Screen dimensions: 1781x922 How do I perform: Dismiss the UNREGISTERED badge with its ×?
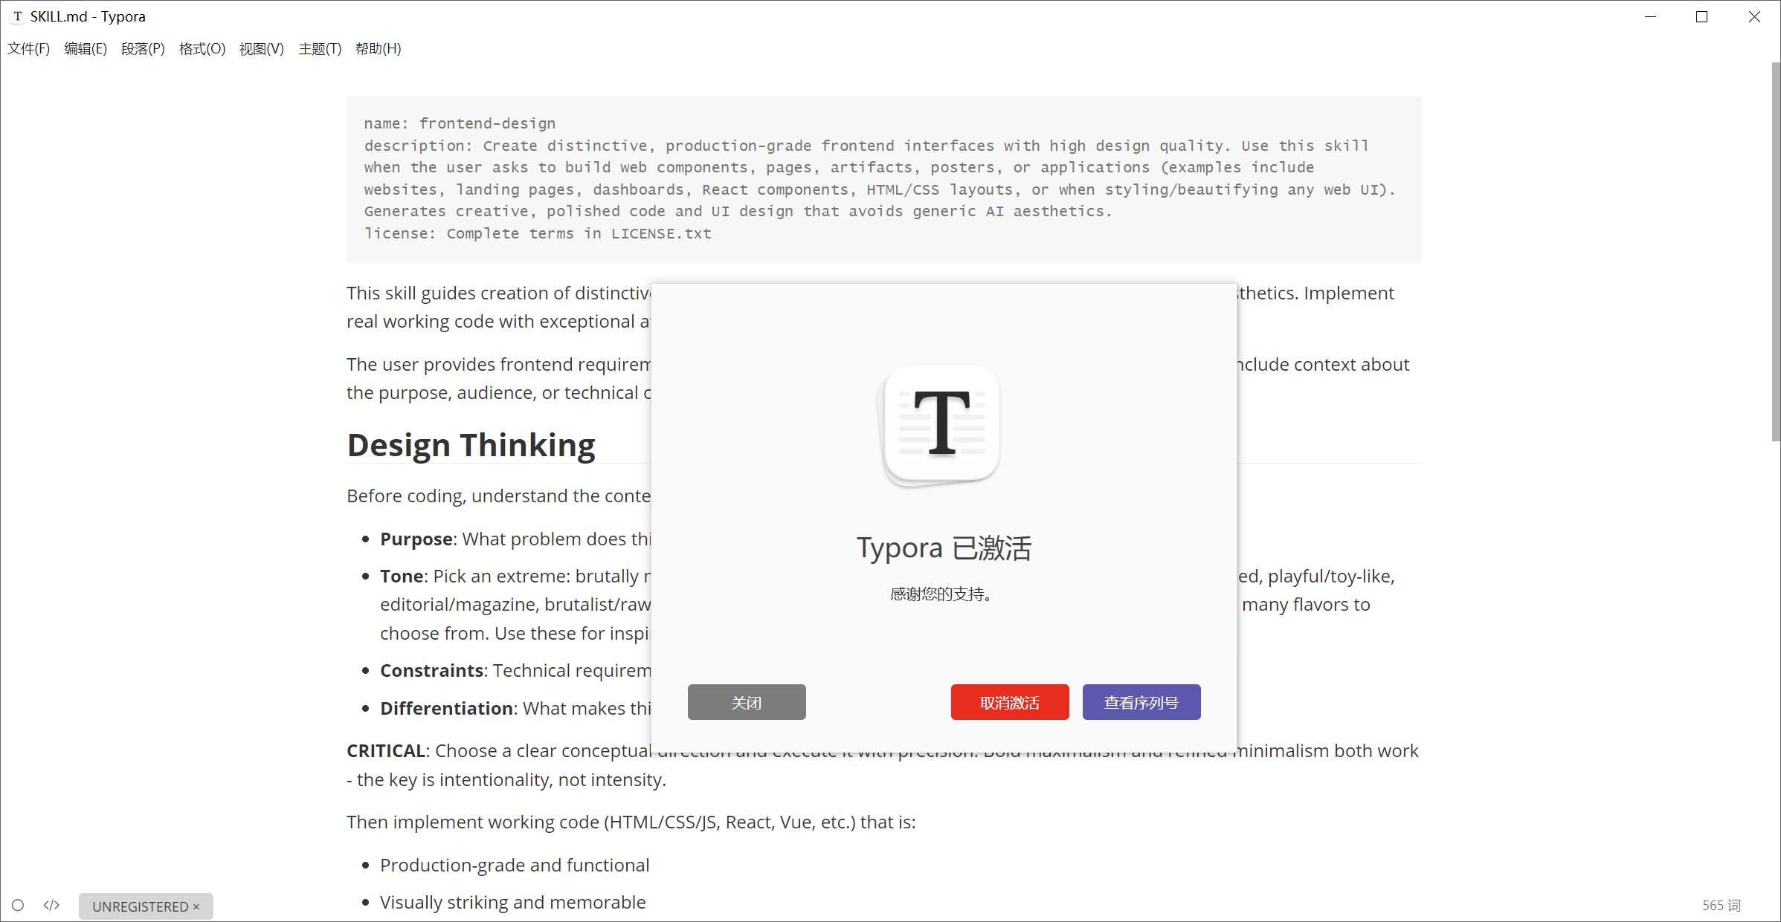pyautogui.click(x=196, y=906)
